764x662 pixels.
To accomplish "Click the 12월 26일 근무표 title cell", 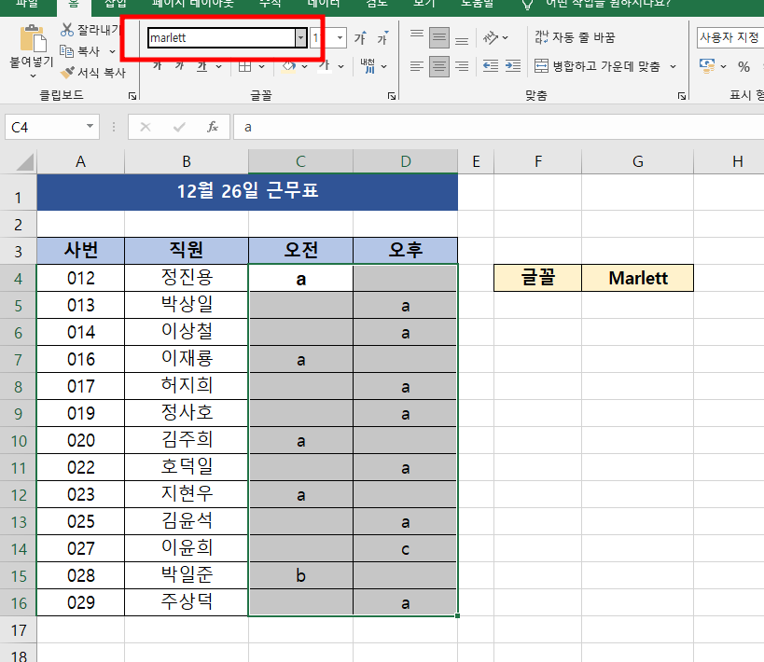I will tap(247, 192).
